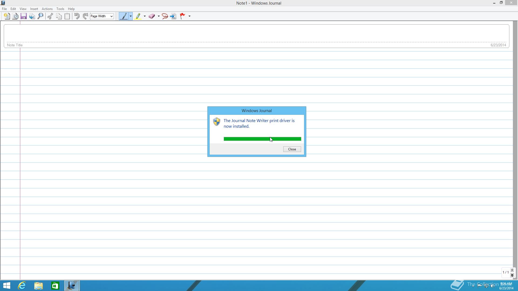Open the View Recent Notes icon
Viewport: 518px width, 291px height.
[x=15, y=16]
